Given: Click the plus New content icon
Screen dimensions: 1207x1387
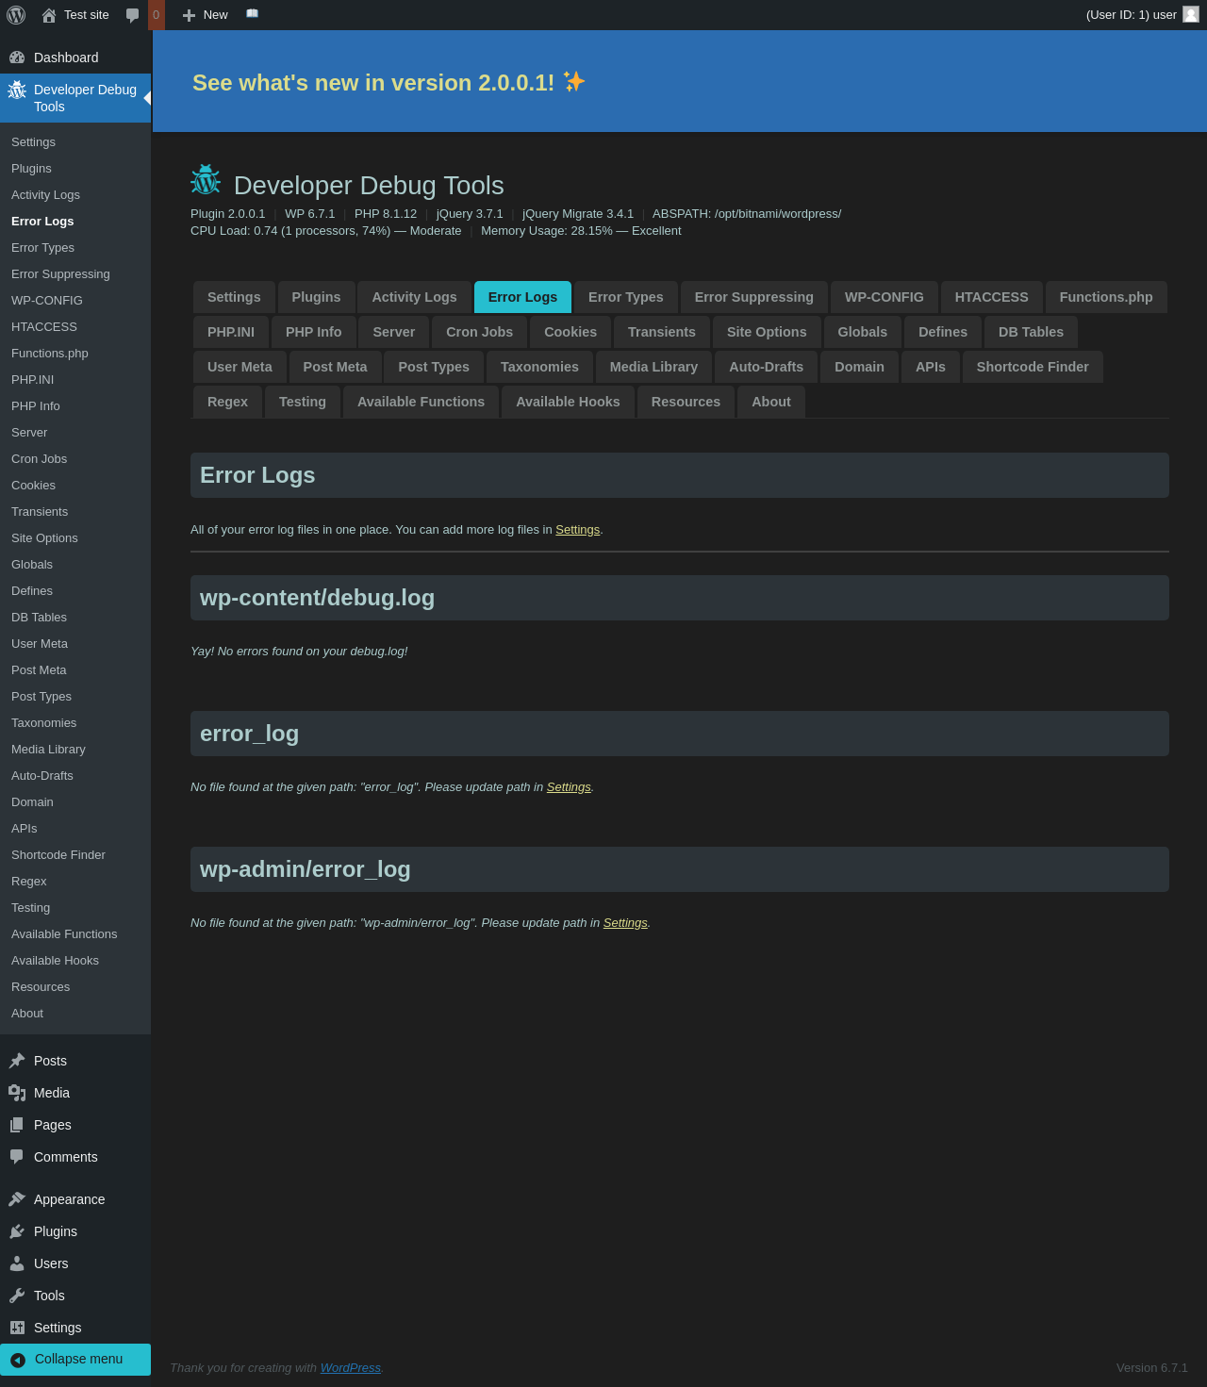Looking at the screenshot, I should pos(189,15).
